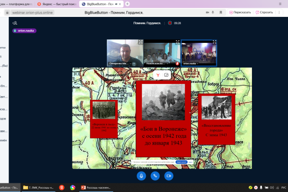The width and height of the screenshot is (288, 192).
Task: Switch to the BigBlueButton browser tab
Action: pyautogui.click(x=100, y=4)
